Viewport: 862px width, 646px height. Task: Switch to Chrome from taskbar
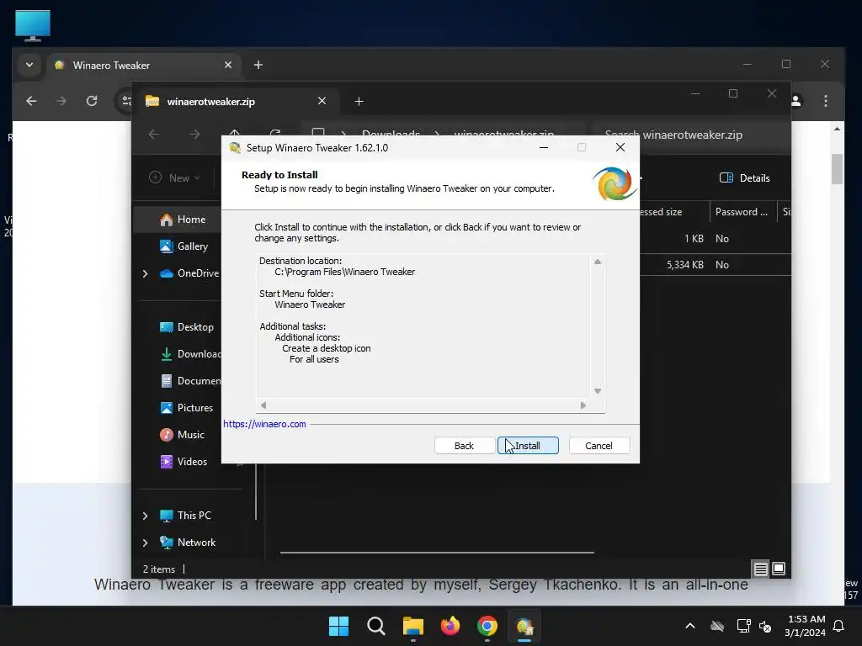(x=487, y=626)
